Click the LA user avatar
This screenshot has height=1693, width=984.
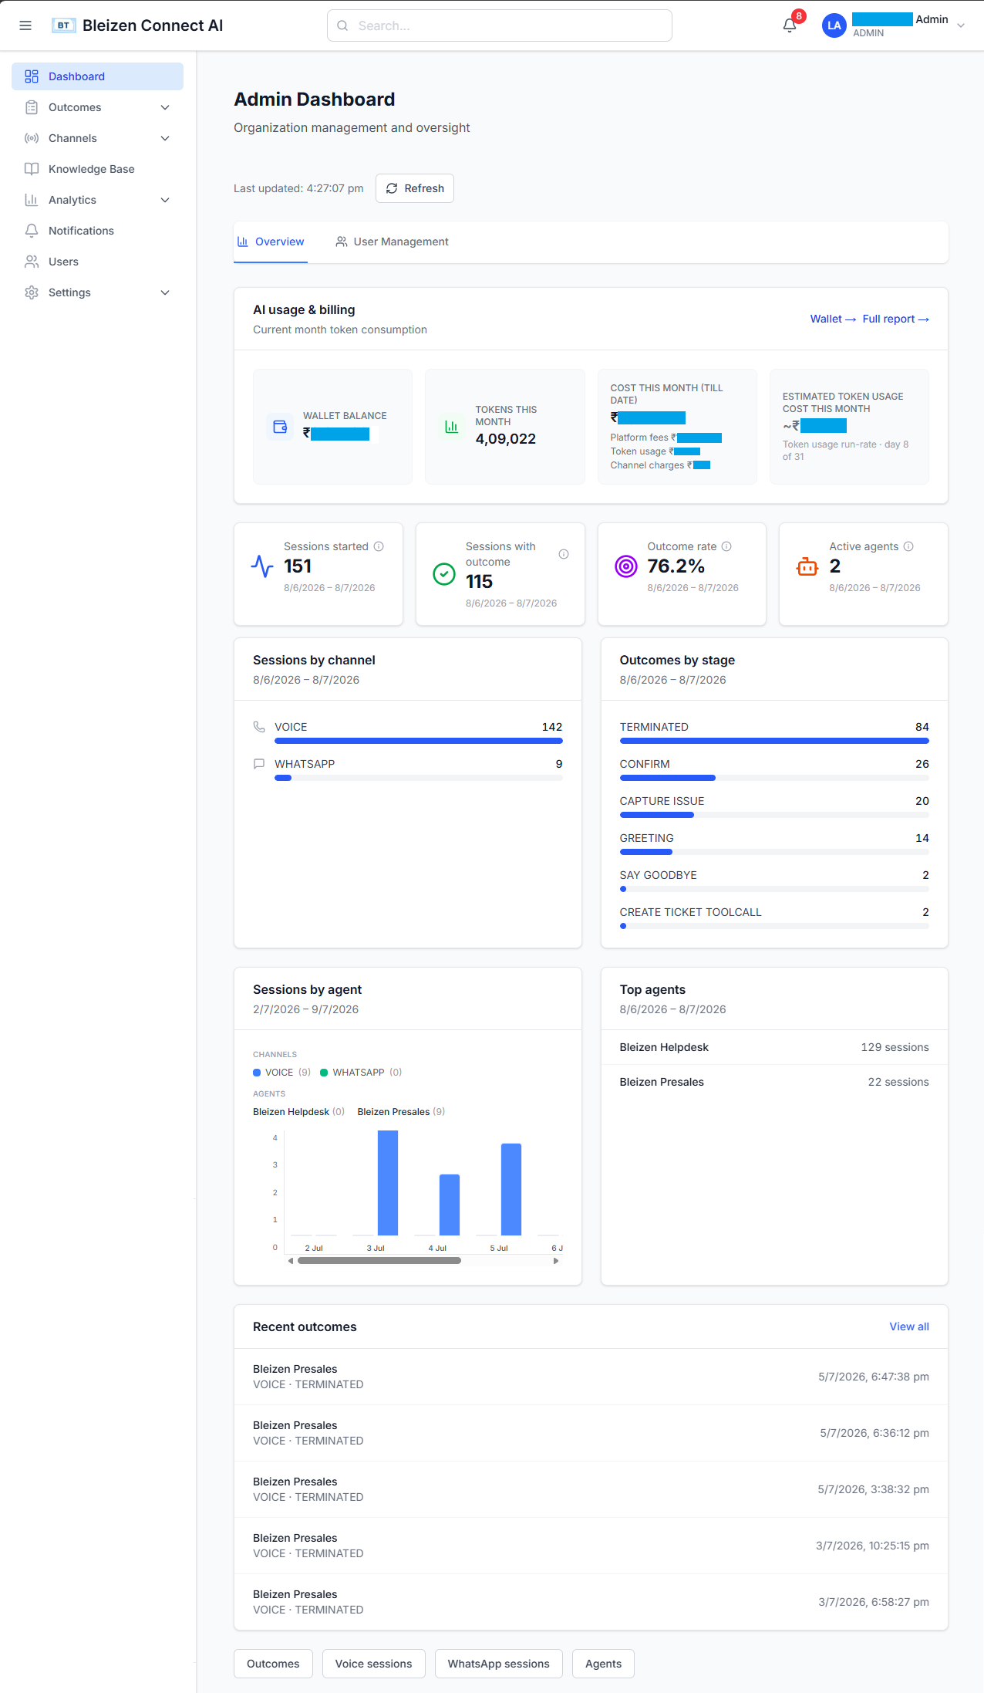(834, 25)
